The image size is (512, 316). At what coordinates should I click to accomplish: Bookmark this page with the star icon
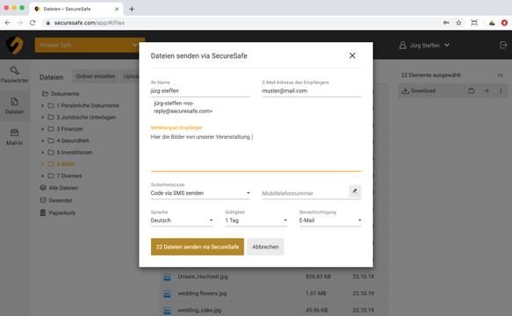pyautogui.click(x=458, y=23)
